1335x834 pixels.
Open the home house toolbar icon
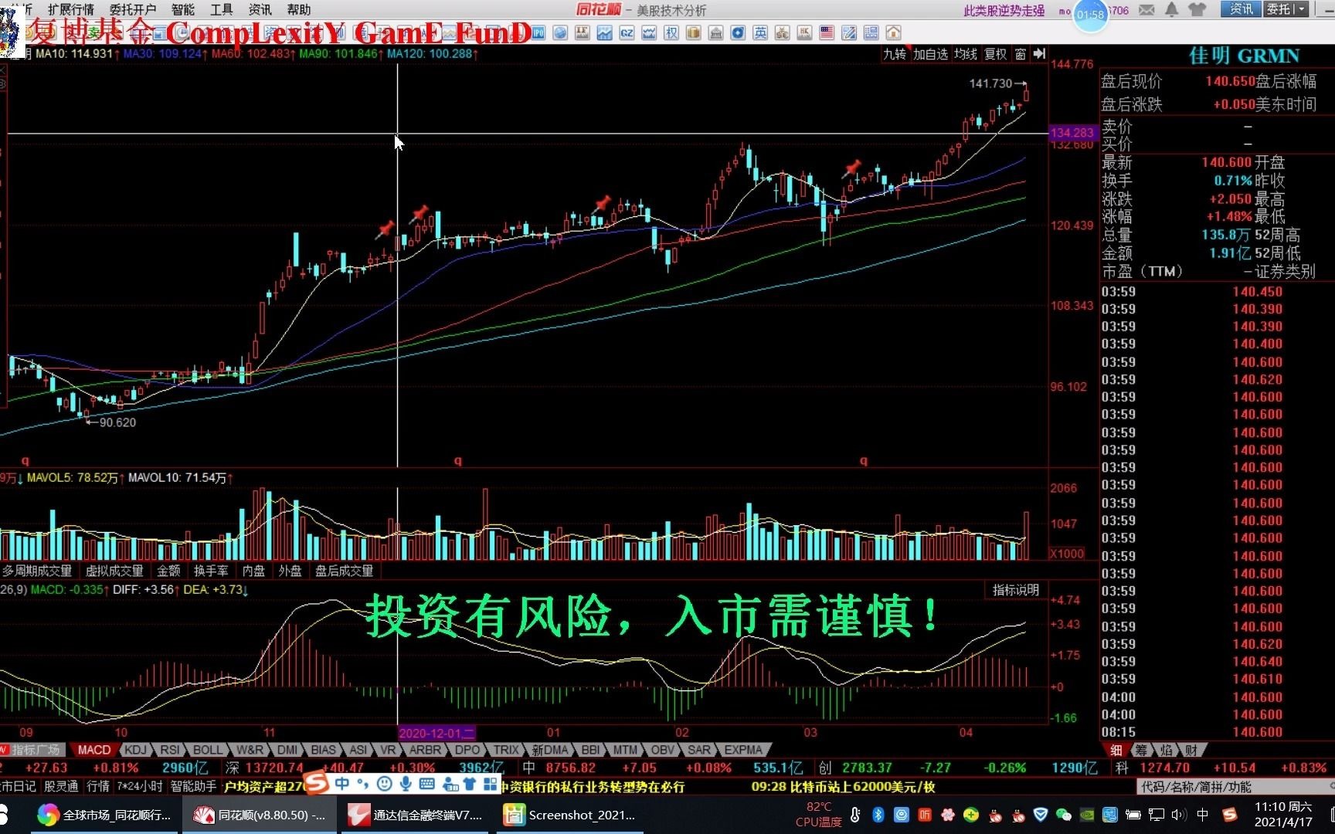coord(894,32)
